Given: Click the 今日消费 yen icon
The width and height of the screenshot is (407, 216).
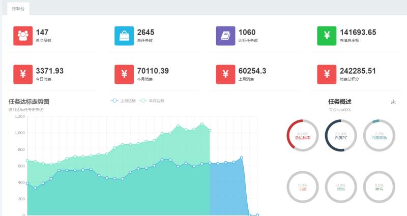Looking at the screenshot, I should pos(23,74).
